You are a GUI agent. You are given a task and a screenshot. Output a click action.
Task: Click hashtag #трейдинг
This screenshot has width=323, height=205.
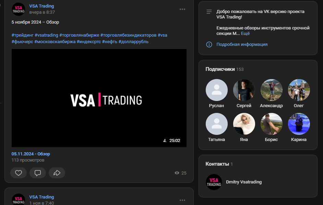pos(22,35)
